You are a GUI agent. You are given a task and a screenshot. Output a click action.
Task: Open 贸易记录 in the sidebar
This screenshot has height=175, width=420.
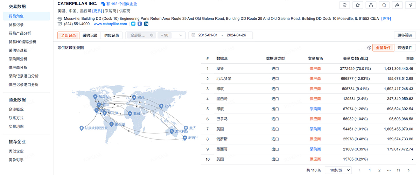pyautogui.click(x=16, y=25)
